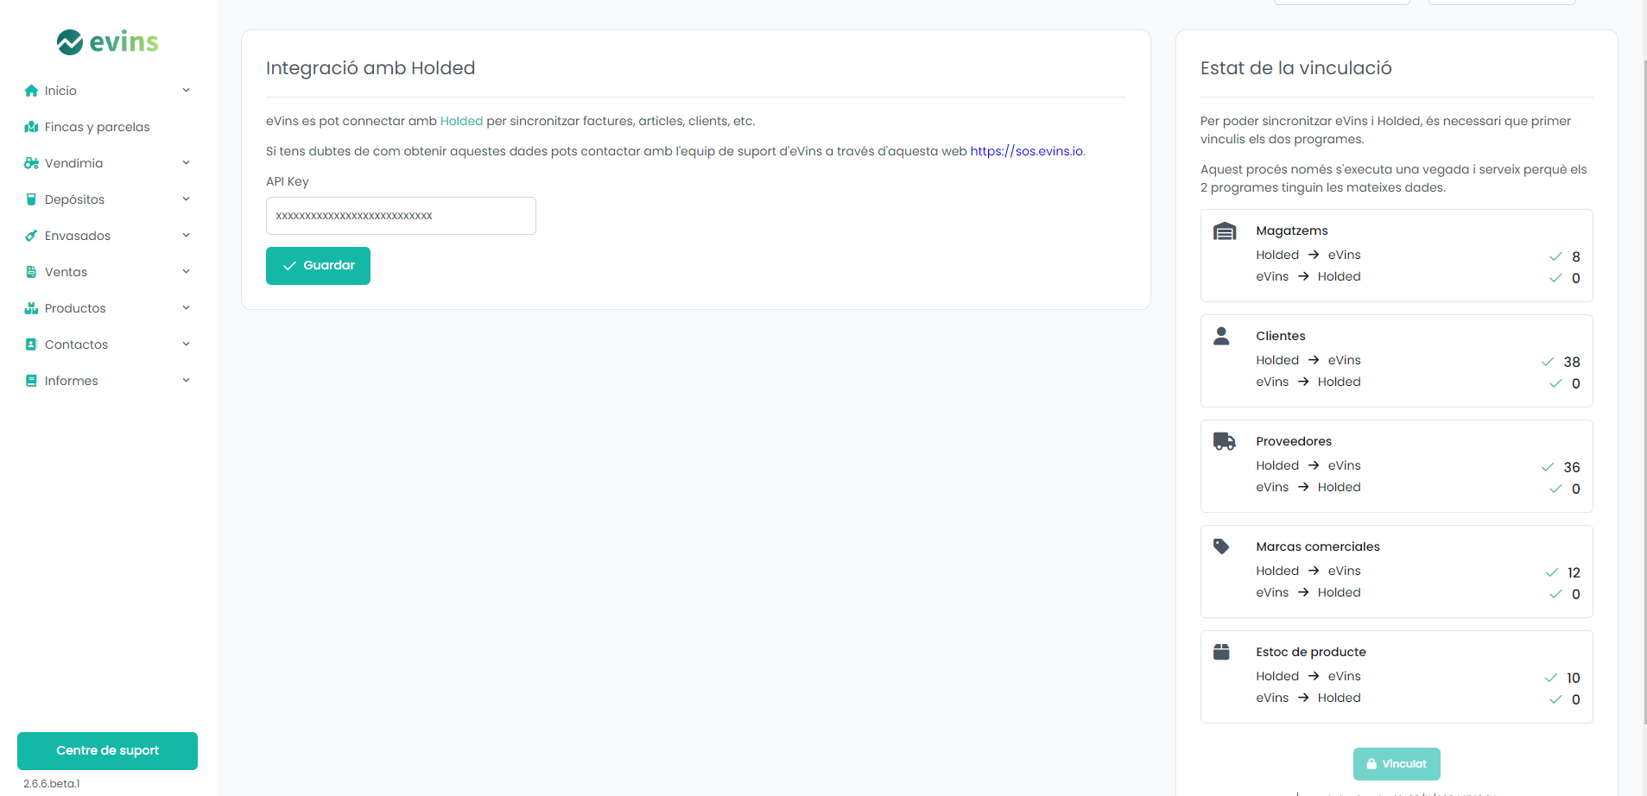Click the Fincas y parcelas map icon
The height and width of the screenshot is (796, 1647).
(31, 127)
